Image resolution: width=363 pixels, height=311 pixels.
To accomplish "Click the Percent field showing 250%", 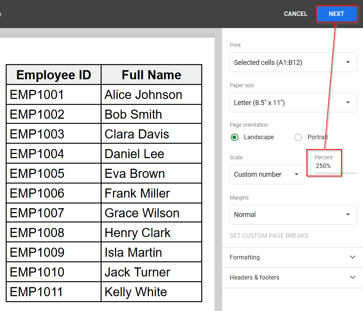I will click(x=330, y=166).
